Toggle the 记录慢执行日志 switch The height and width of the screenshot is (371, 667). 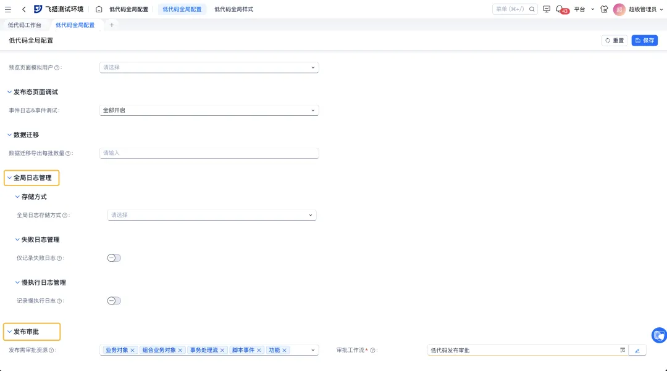[x=114, y=301]
